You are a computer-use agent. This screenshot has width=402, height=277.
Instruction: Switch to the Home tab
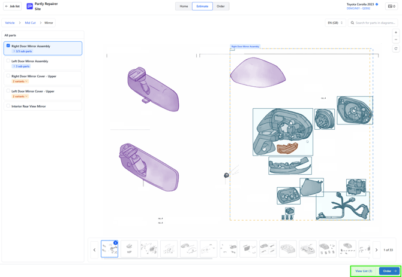[x=184, y=6]
